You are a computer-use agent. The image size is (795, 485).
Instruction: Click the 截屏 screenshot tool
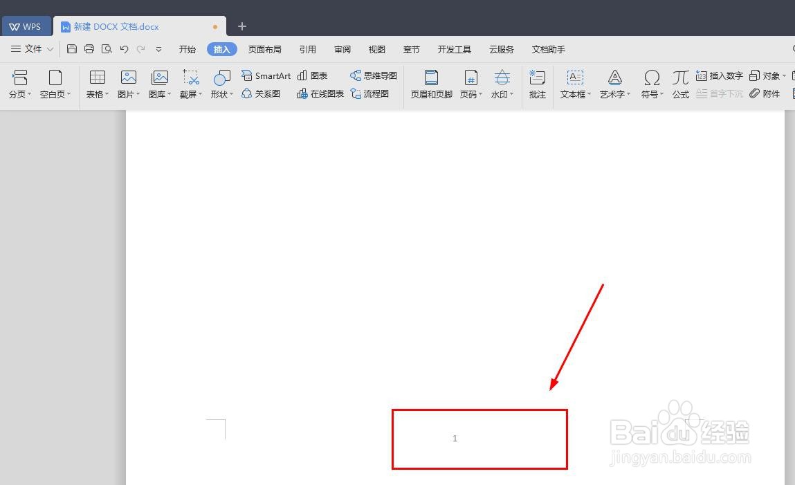tap(191, 84)
